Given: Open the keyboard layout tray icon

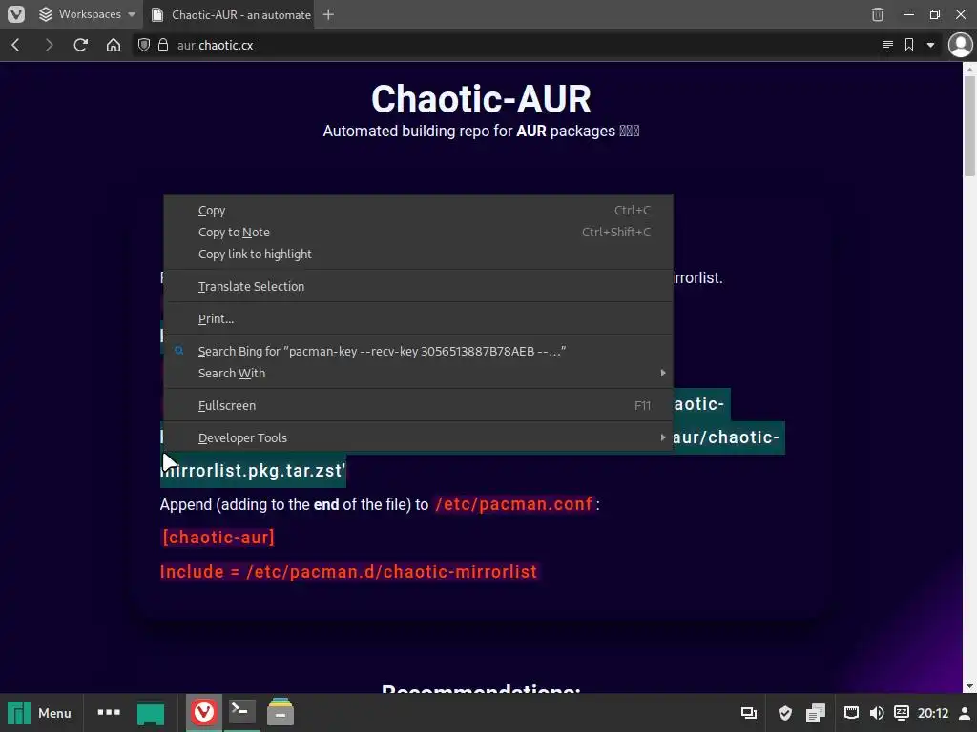Looking at the screenshot, I should point(901,713).
